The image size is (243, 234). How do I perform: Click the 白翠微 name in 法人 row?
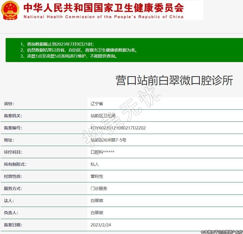pos(97,201)
